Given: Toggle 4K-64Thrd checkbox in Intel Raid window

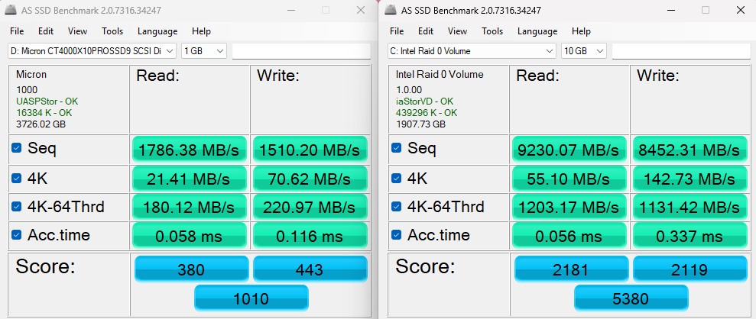Looking at the screenshot, I should coord(396,207).
